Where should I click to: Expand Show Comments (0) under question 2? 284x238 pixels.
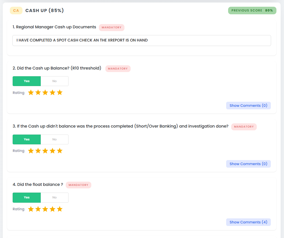[248, 105]
